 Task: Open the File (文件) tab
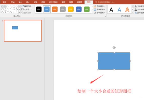pyautogui.click(x=4, y=2)
